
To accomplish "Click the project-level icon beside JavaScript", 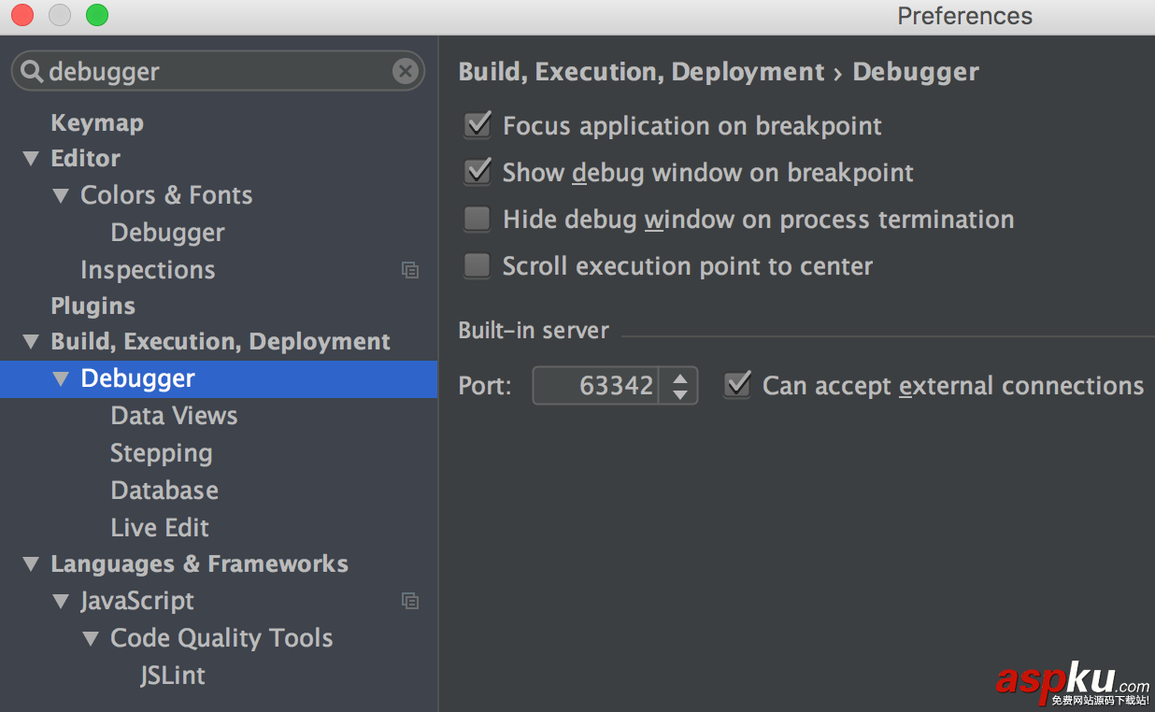I will pyautogui.click(x=409, y=601).
